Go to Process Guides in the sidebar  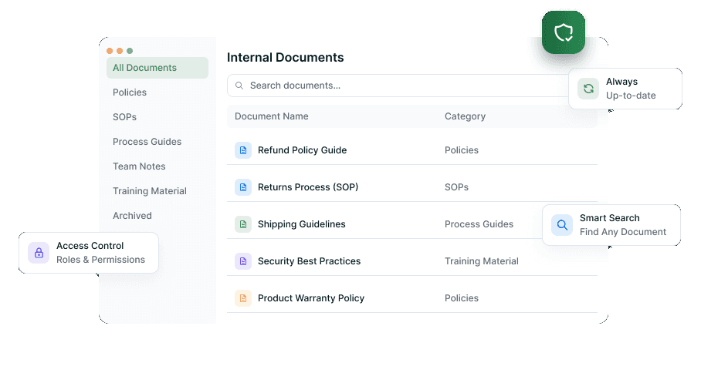pos(147,142)
